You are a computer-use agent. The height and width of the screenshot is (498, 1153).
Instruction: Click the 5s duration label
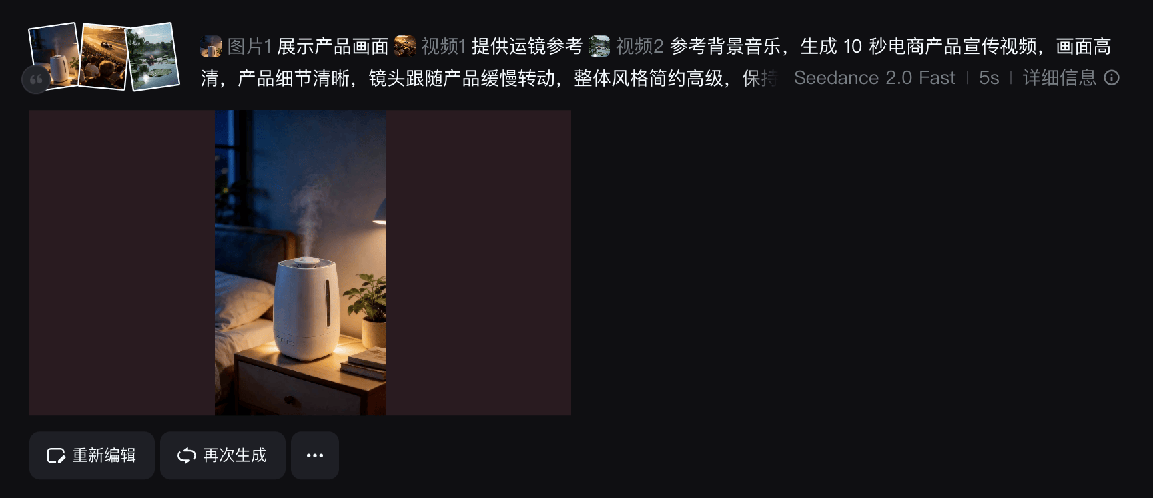click(x=989, y=78)
